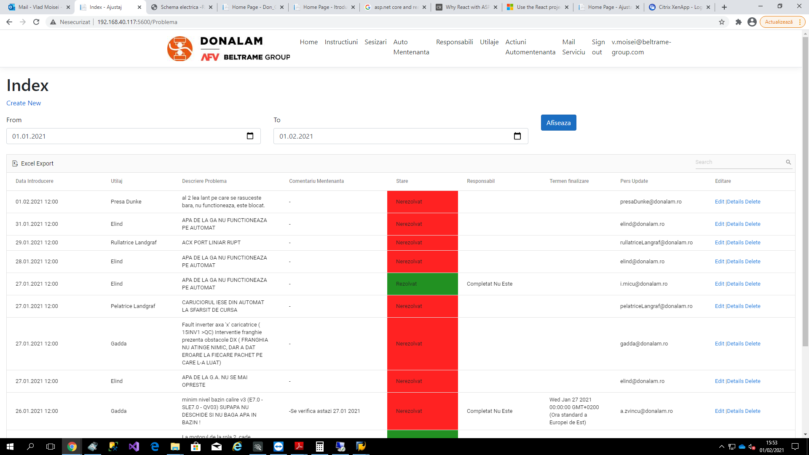Screen dimensions: 809x455
Task: Open the To date calendar picker
Action: pyautogui.click(x=517, y=136)
